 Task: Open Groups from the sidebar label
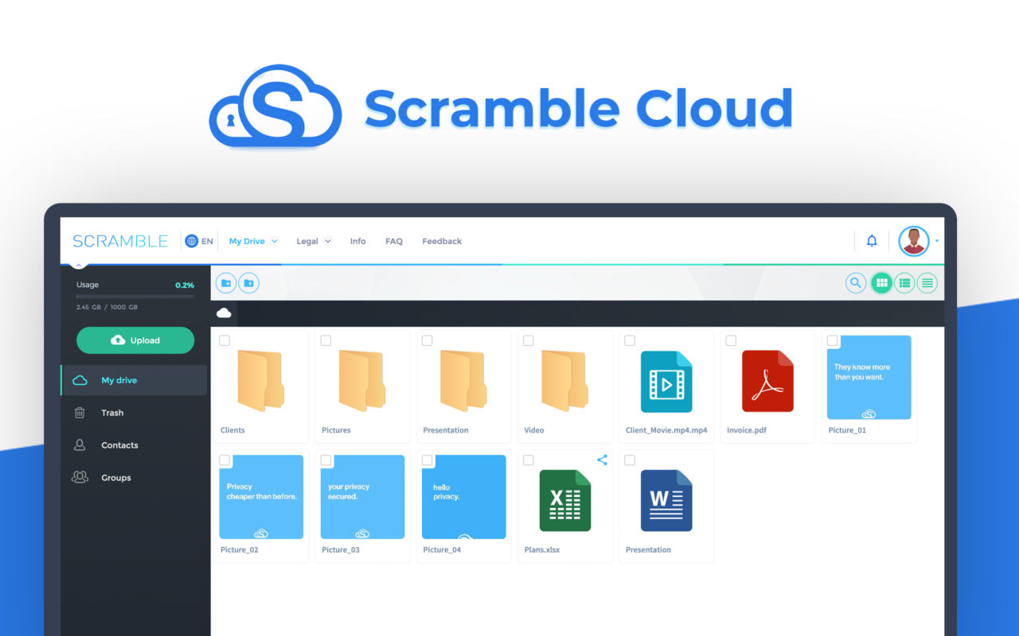point(116,478)
